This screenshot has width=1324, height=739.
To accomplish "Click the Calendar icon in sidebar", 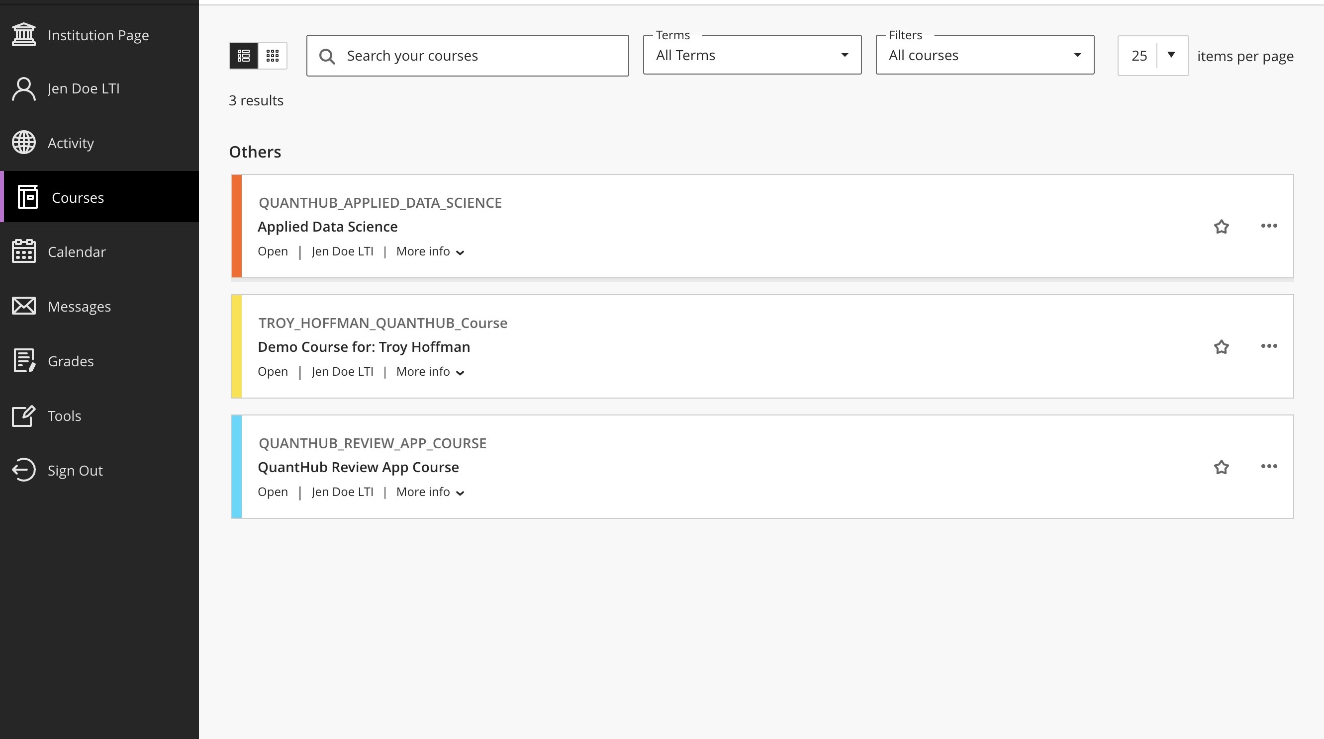I will pos(24,251).
